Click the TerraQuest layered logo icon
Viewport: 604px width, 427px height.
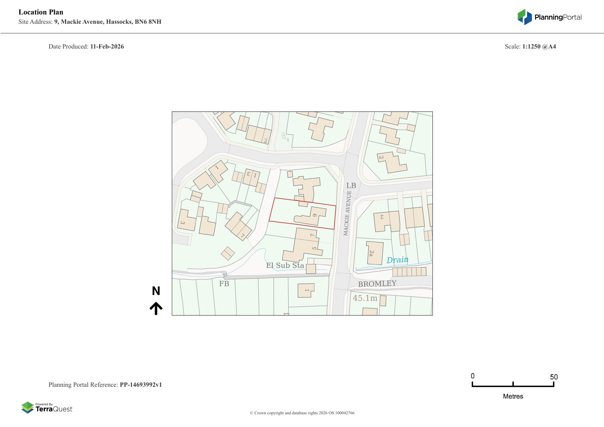28,408
